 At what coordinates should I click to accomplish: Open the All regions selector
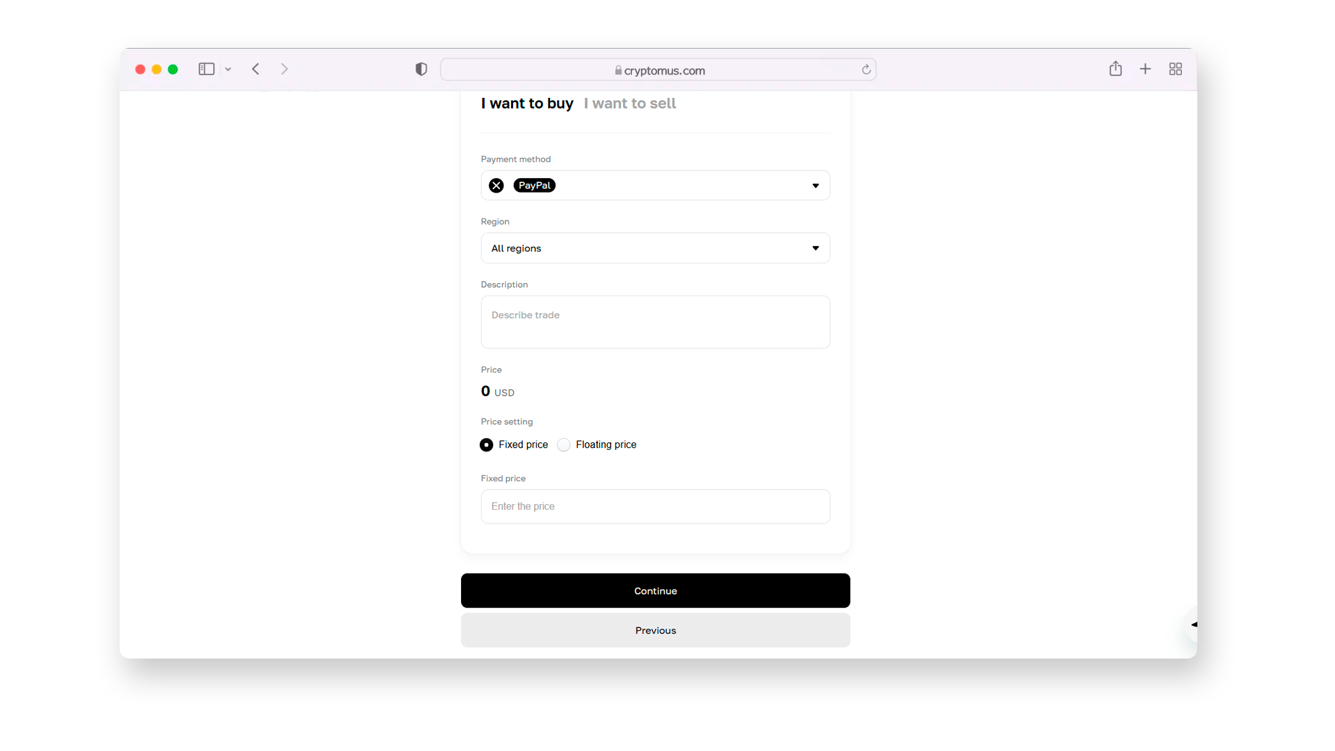click(x=655, y=248)
